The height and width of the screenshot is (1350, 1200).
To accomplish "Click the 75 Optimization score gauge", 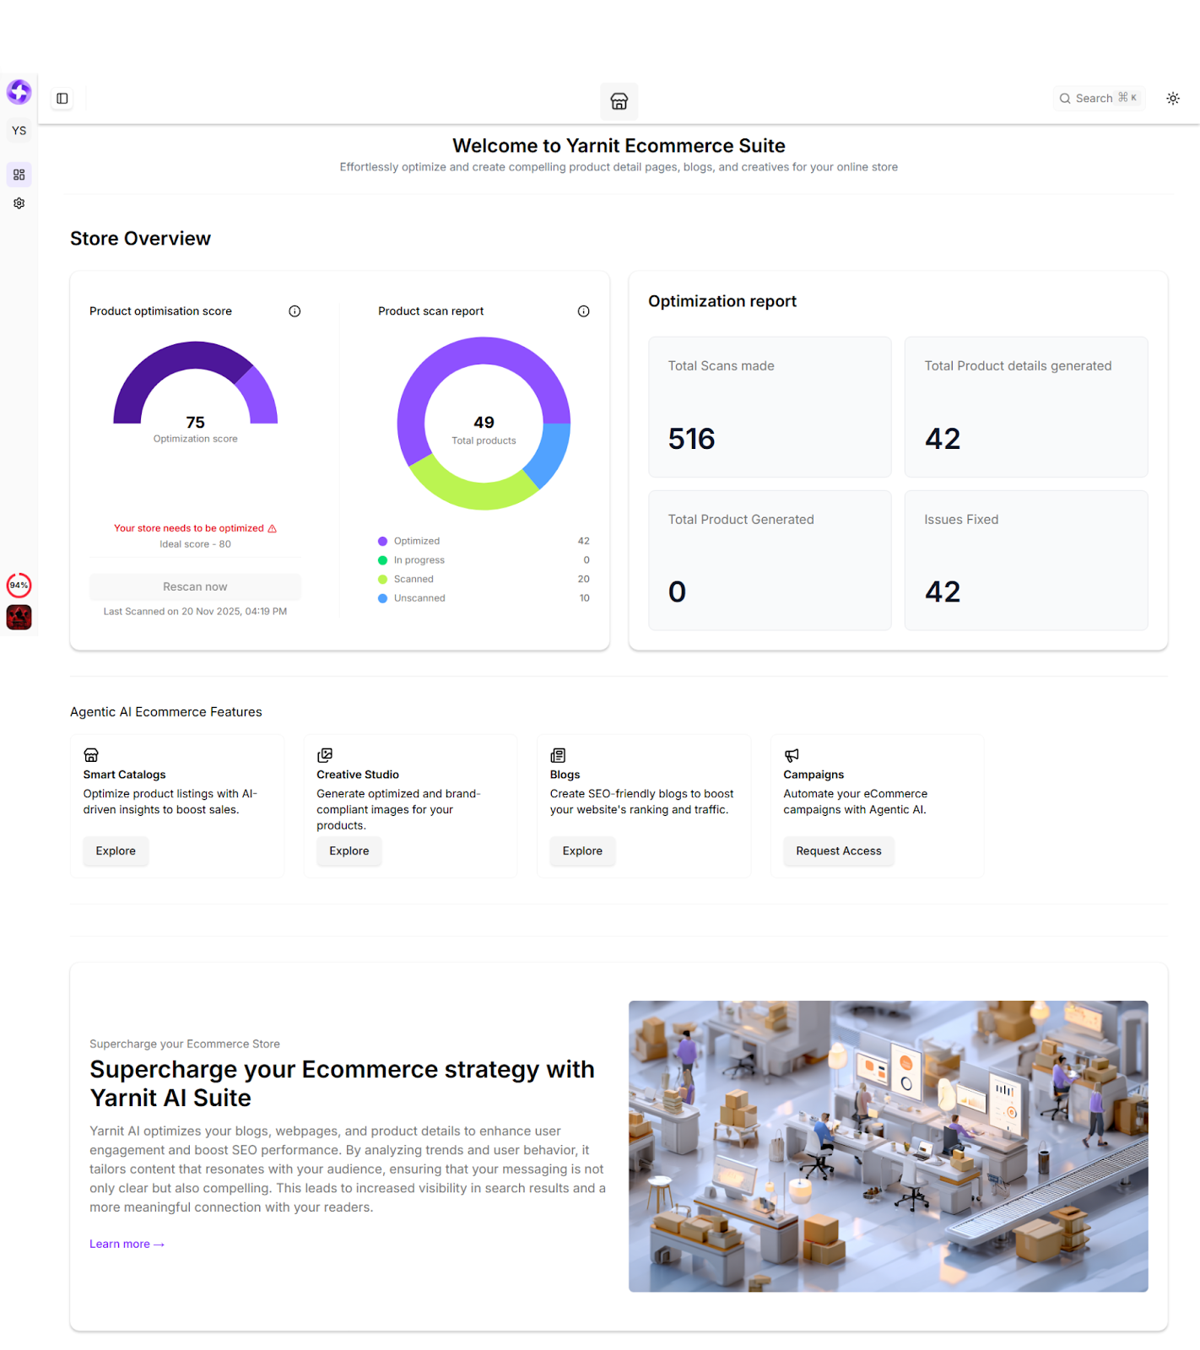I will point(196,392).
